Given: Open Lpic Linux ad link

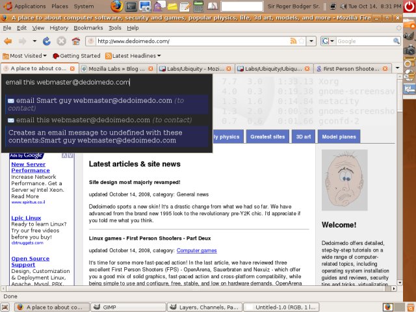Looking at the screenshot, I should pos(26,218).
